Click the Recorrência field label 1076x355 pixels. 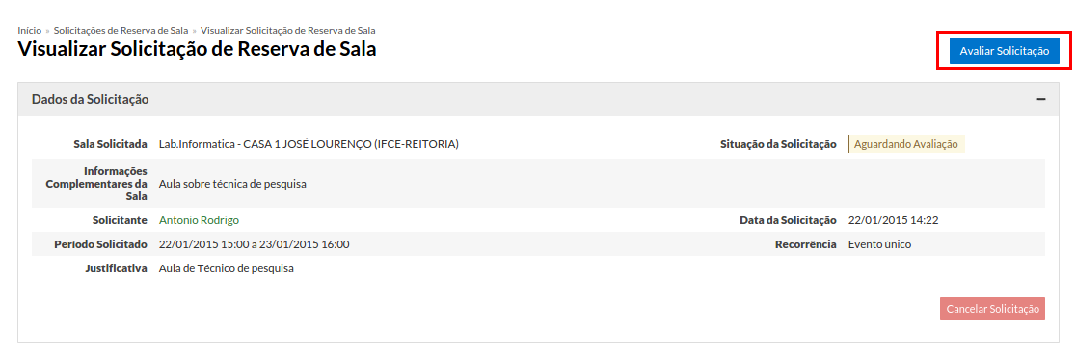point(806,244)
